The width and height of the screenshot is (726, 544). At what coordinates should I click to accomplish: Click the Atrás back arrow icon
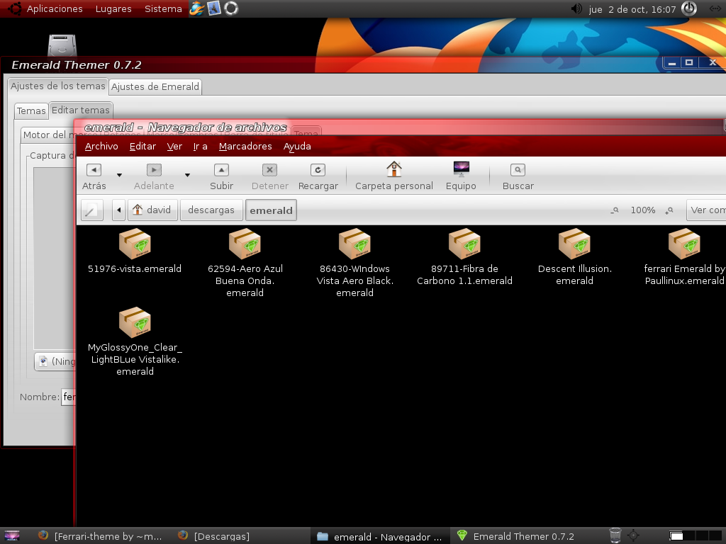[x=94, y=170]
